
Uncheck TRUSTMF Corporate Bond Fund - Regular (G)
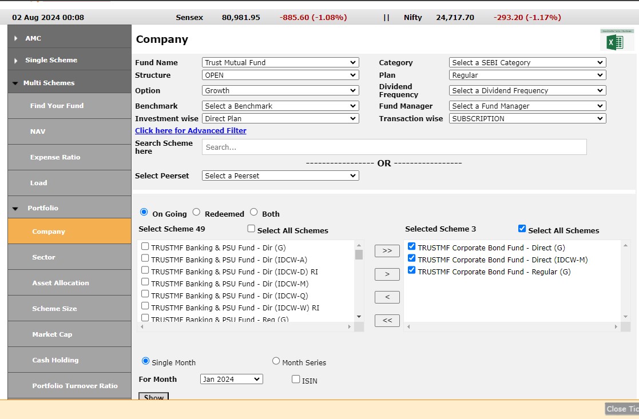tap(411, 270)
